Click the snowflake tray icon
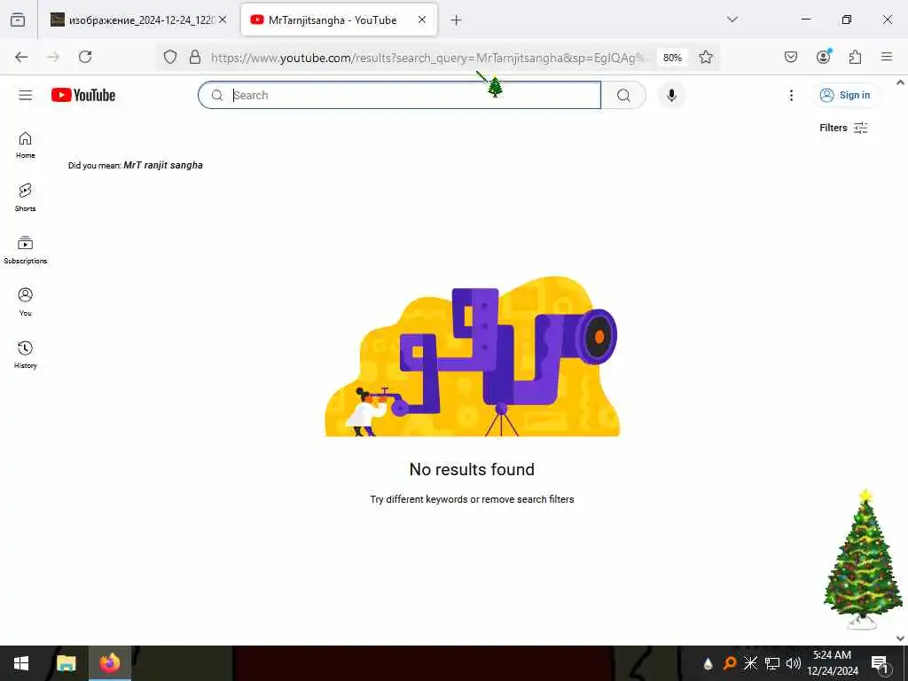The height and width of the screenshot is (681, 908). click(x=750, y=663)
